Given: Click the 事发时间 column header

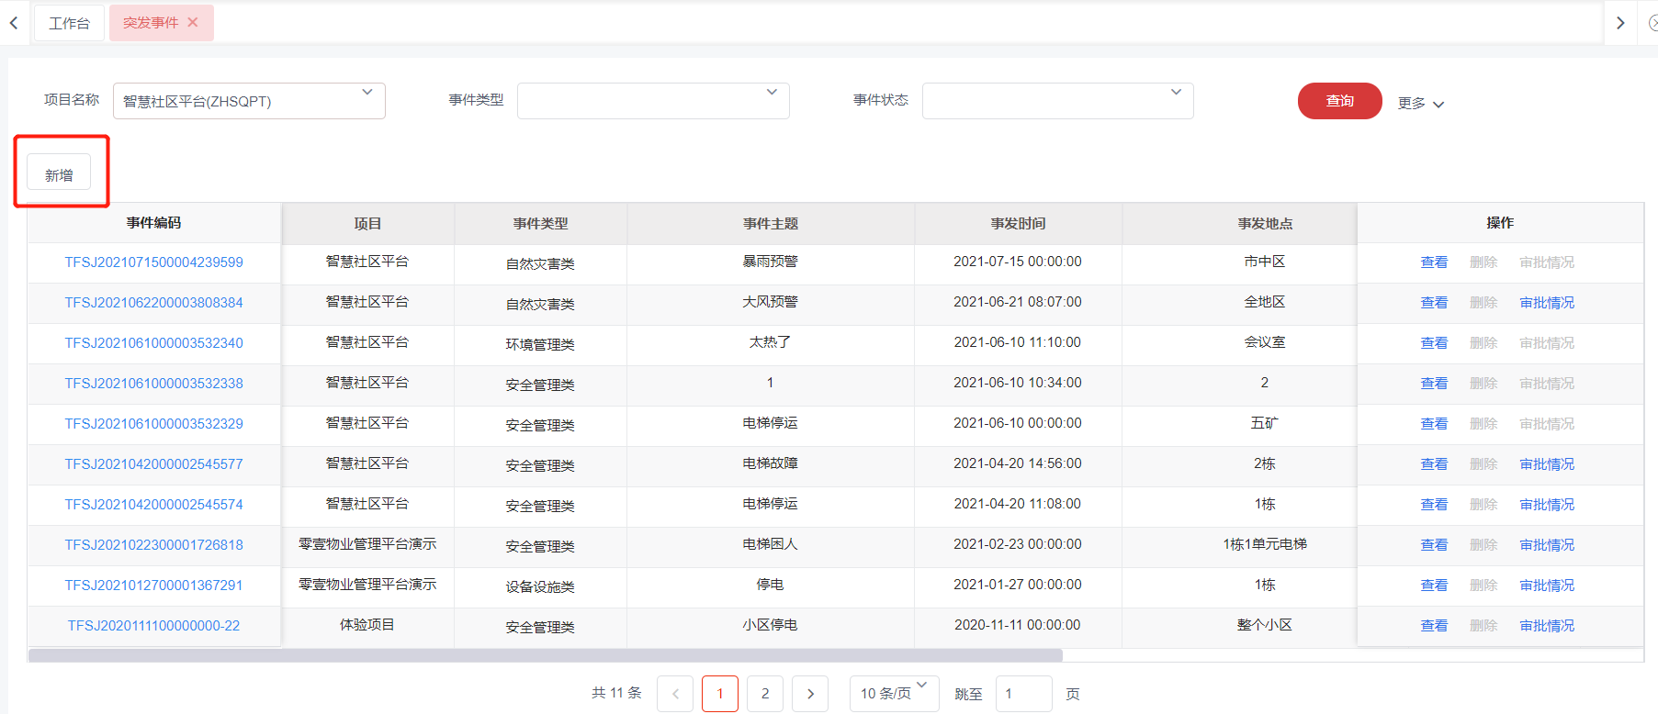Looking at the screenshot, I should tap(1018, 224).
